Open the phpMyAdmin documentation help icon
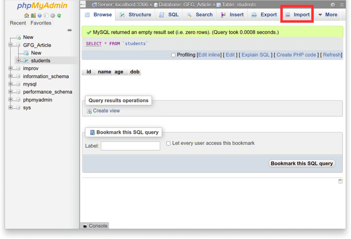 40,15
